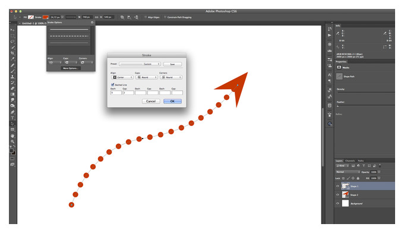Select the Dodge tool
This screenshot has width=404, height=233.
[12, 106]
